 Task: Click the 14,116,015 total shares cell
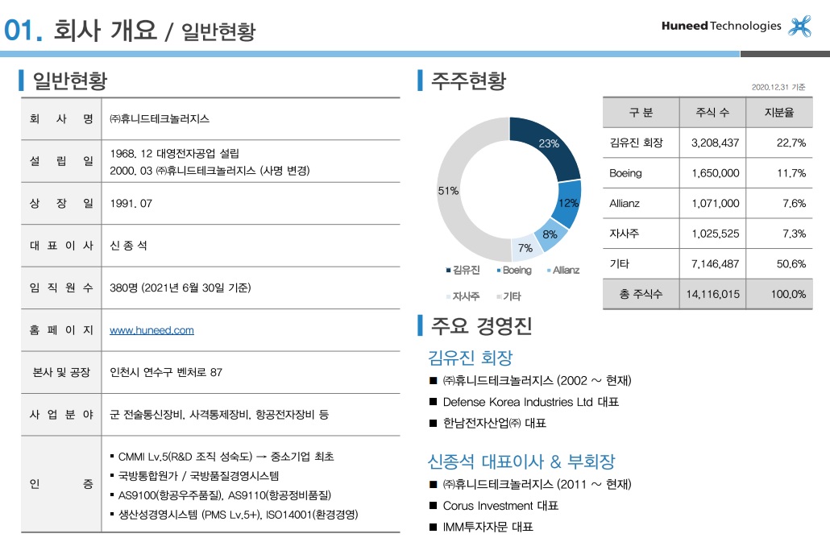pyautogui.click(x=712, y=294)
